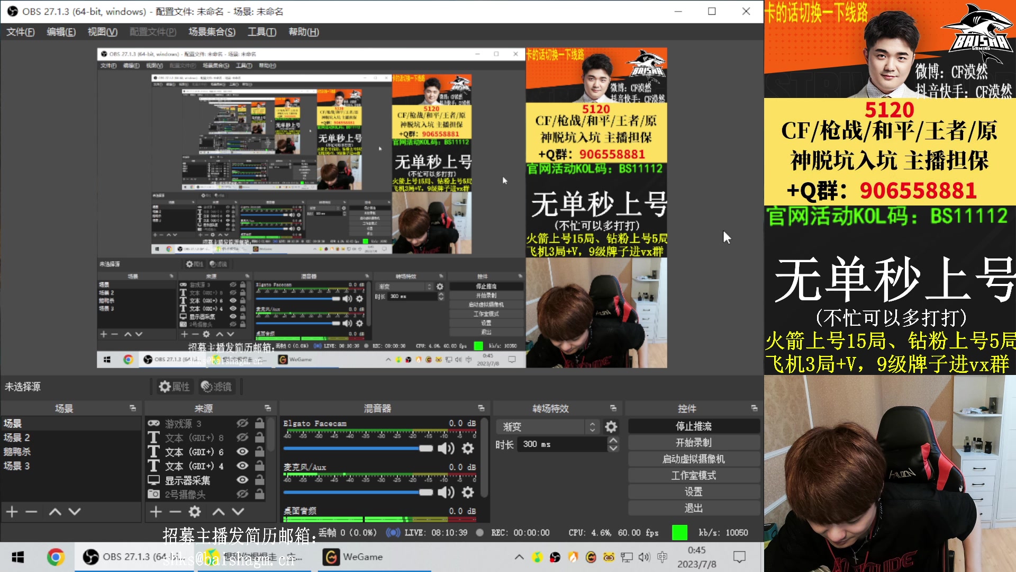Select the 场景 2 scene
The width and height of the screenshot is (1016, 572).
[x=71, y=437]
